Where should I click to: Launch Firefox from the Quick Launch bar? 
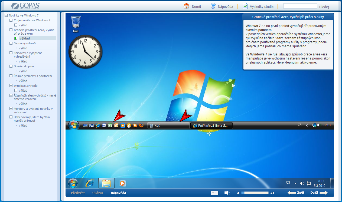point(141,125)
